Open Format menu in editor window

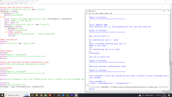(x=8, y=3)
